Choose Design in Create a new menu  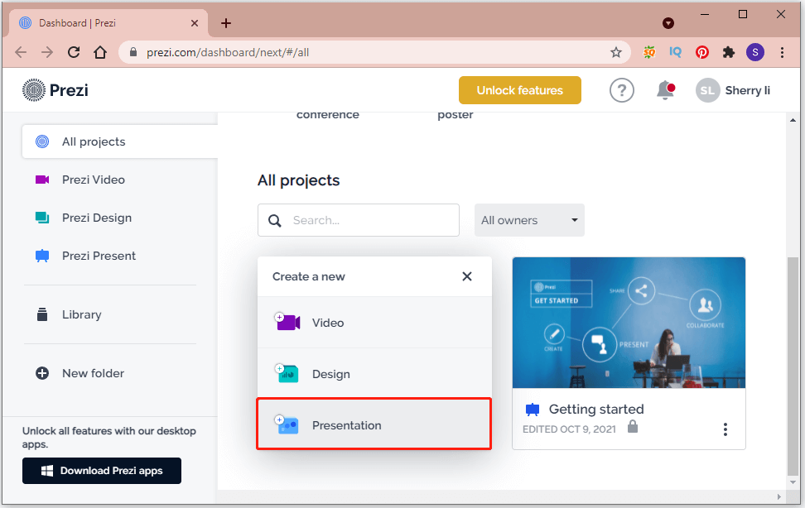tap(375, 374)
